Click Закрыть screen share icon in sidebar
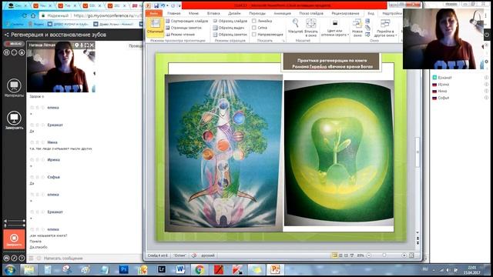This screenshot has height=277, width=493. (14, 121)
